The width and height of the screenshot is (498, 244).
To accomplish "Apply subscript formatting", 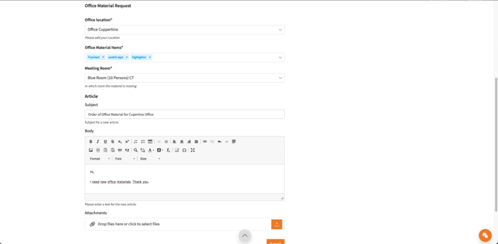I will [x=120, y=142].
